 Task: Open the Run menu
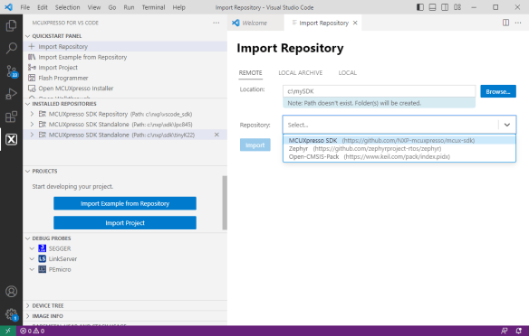point(129,7)
